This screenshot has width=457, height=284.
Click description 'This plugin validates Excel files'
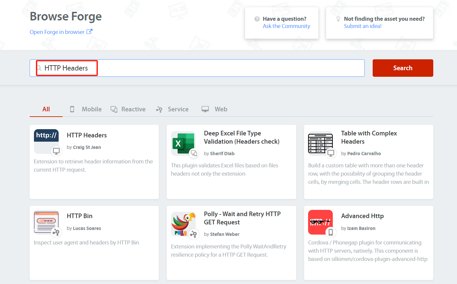click(225, 170)
